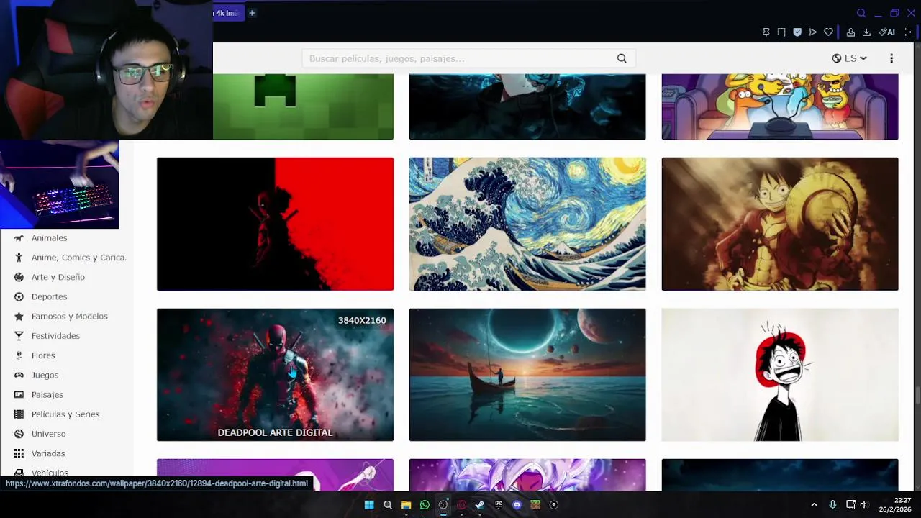Focus the Buscar películas search field

click(468, 58)
